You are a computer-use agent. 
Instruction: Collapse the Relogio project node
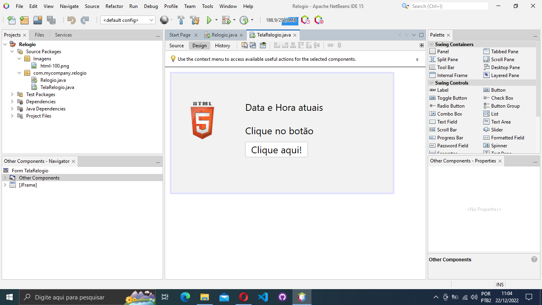pyautogui.click(x=5, y=44)
